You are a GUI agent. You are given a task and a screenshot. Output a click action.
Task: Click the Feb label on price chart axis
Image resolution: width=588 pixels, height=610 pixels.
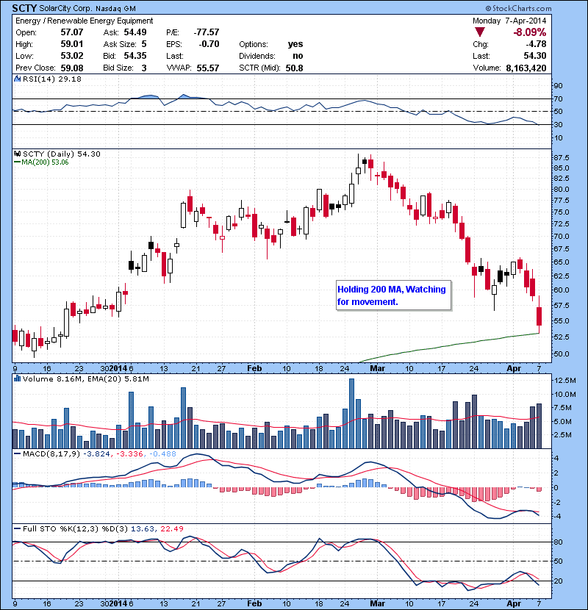pyautogui.click(x=254, y=368)
